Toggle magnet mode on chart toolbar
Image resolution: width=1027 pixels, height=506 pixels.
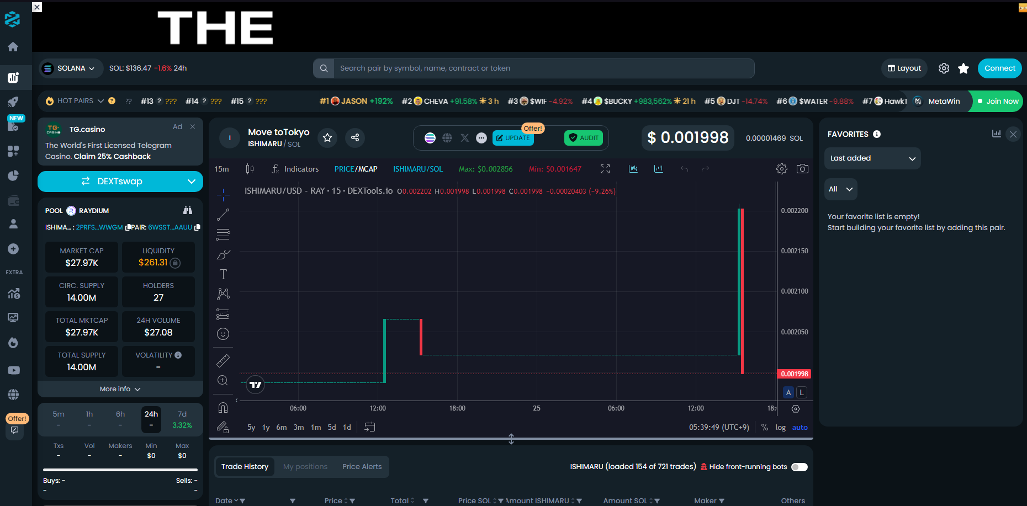point(223,408)
